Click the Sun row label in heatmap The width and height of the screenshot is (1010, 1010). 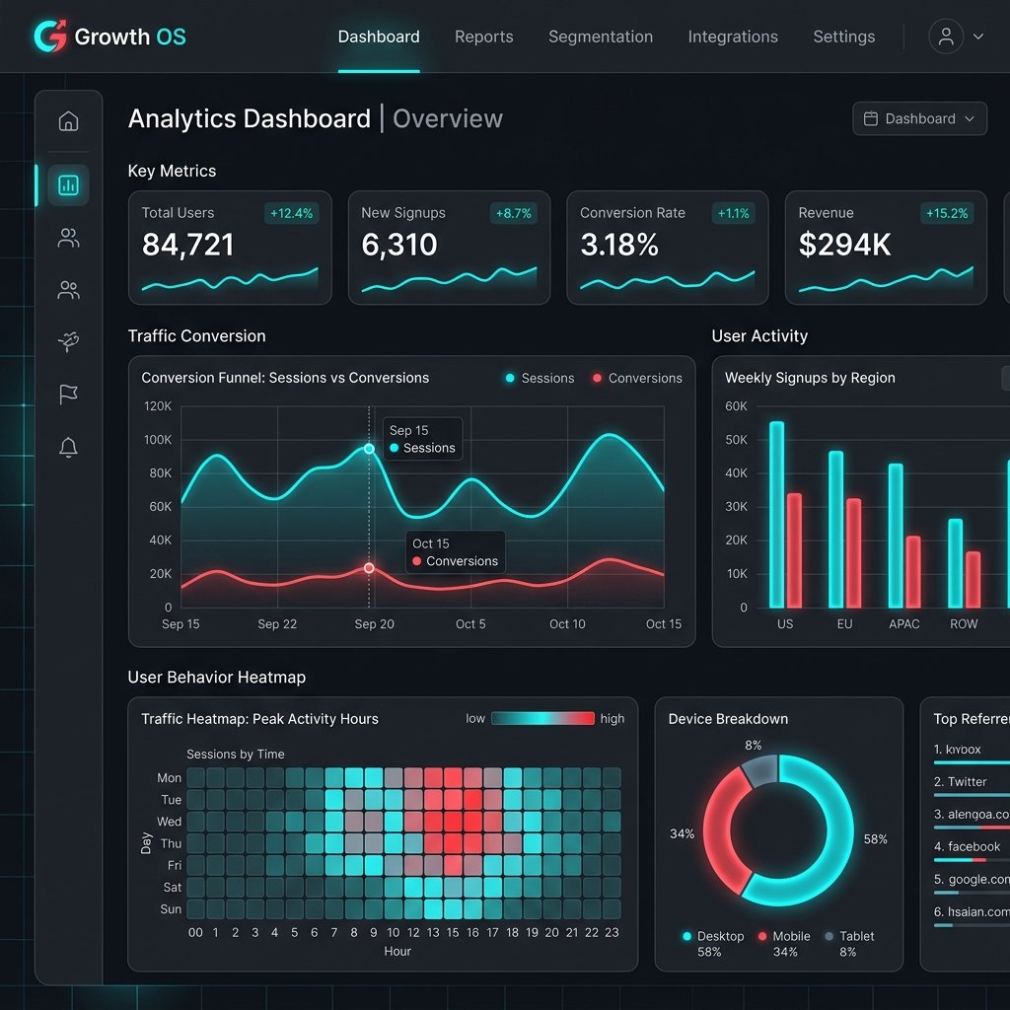click(171, 908)
